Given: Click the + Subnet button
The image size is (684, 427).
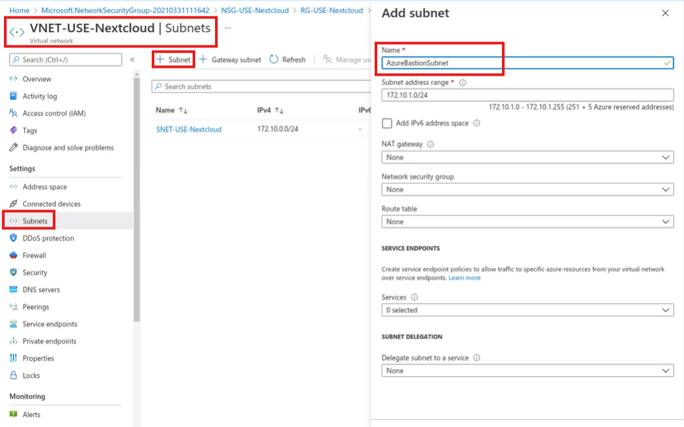Looking at the screenshot, I should point(173,59).
